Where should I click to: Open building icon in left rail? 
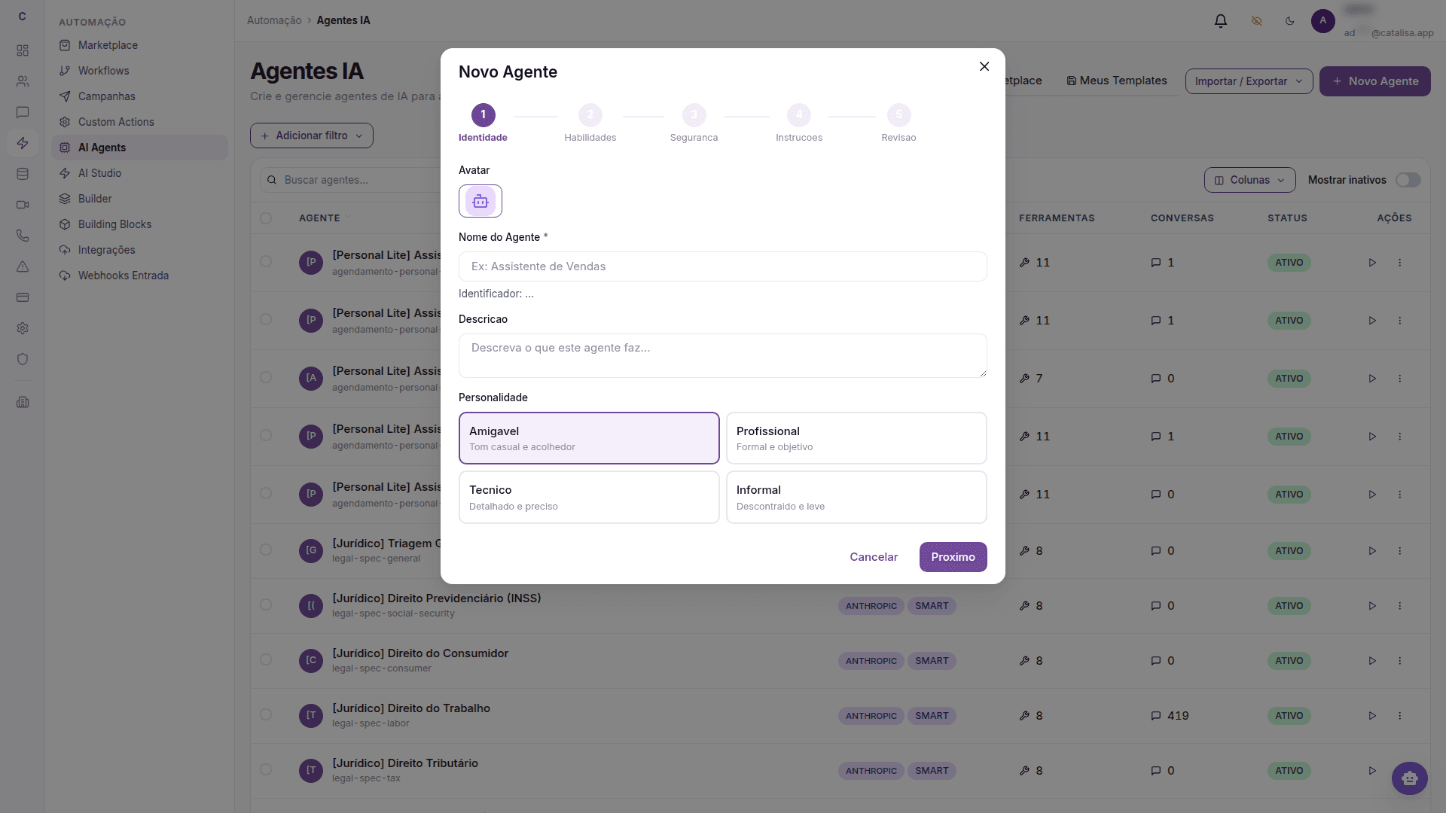pos(23,402)
